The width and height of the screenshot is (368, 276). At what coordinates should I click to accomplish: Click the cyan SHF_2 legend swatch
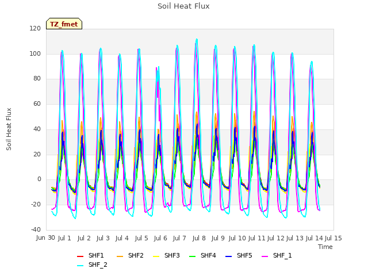click(x=80, y=266)
